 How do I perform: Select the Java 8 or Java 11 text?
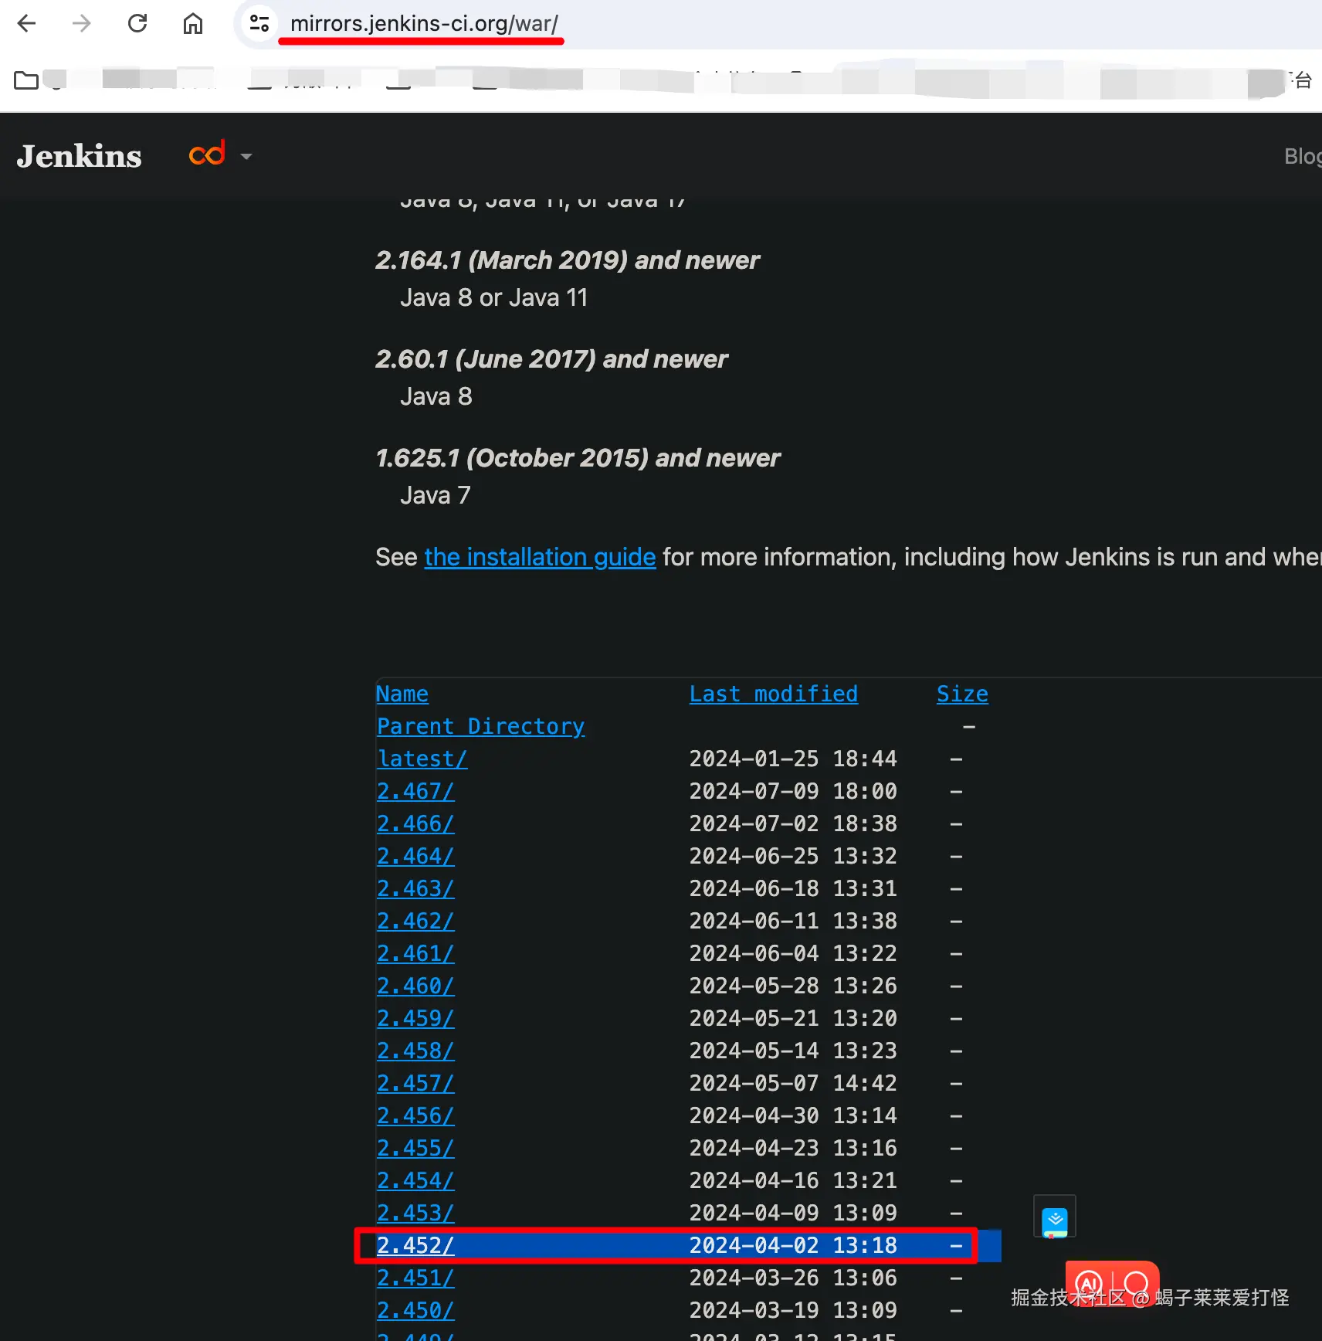pos(494,297)
